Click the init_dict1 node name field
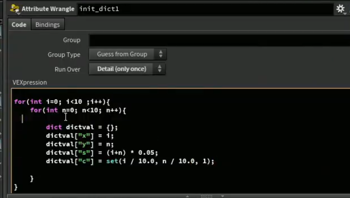Image resolution: width=350 pixels, height=198 pixels. (205, 9)
